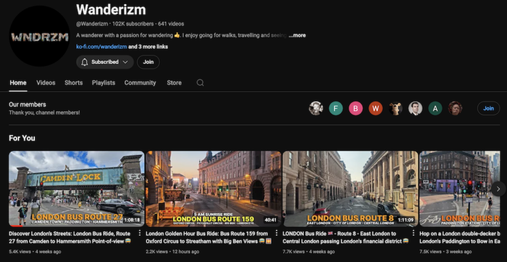Viewport: 507px width, 262px height.
Task: Play the Paddington Station bus thumbnail
Action: pyautogui.click(x=459, y=189)
